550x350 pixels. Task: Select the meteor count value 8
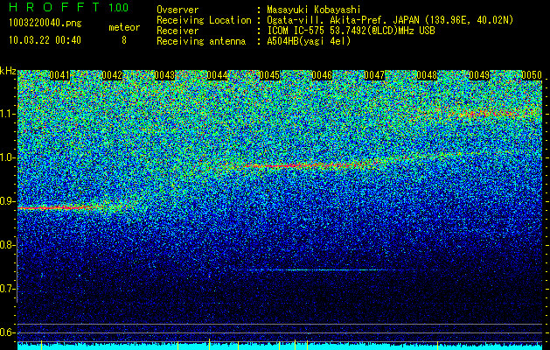coord(124,40)
